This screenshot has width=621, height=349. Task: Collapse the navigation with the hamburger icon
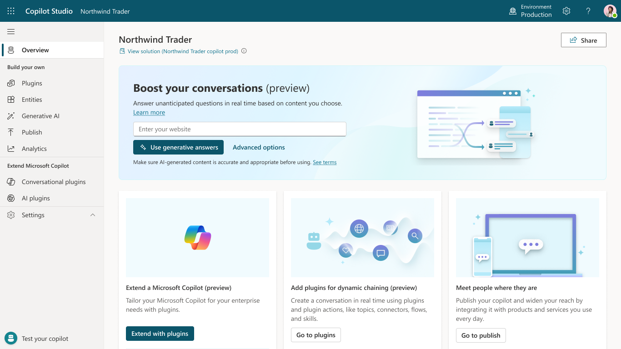[x=11, y=31]
